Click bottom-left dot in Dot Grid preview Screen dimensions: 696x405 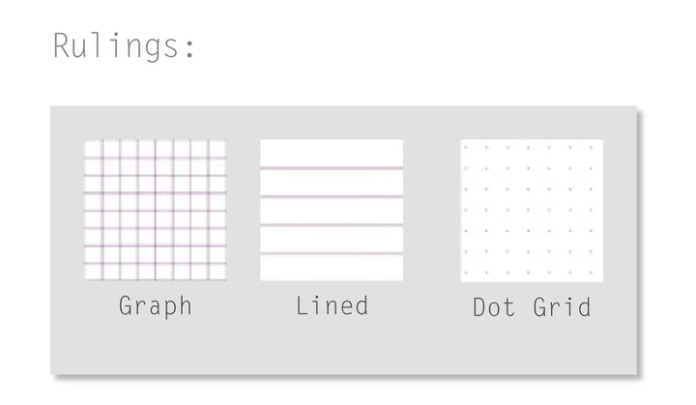click(467, 273)
